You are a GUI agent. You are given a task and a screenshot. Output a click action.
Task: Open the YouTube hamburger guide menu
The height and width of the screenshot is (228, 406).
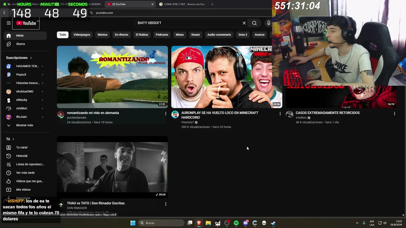9,23
